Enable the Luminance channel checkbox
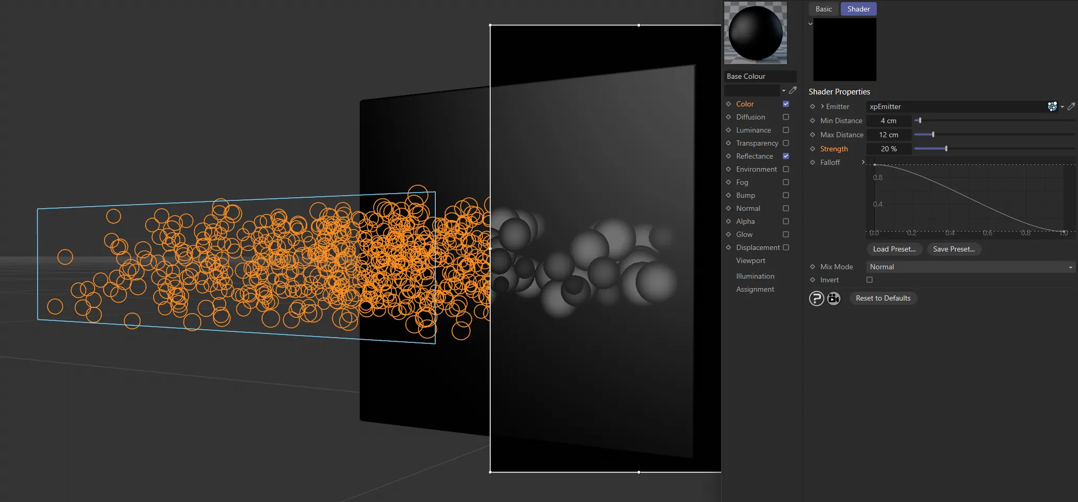 [785, 130]
